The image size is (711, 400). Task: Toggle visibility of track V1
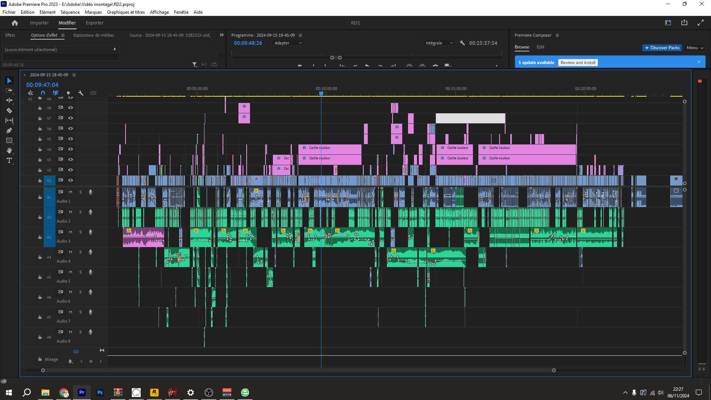[70, 180]
